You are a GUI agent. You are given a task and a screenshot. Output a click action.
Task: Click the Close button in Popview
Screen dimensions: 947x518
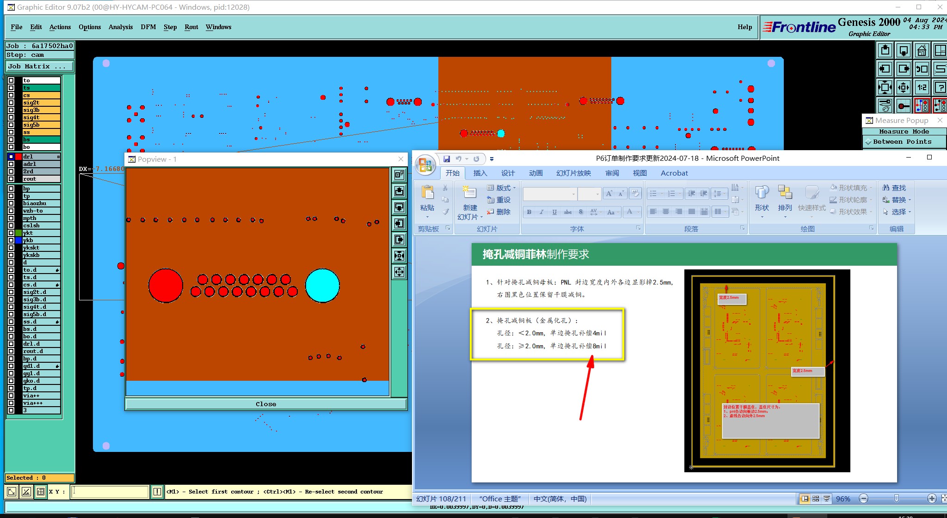tap(266, 404)
